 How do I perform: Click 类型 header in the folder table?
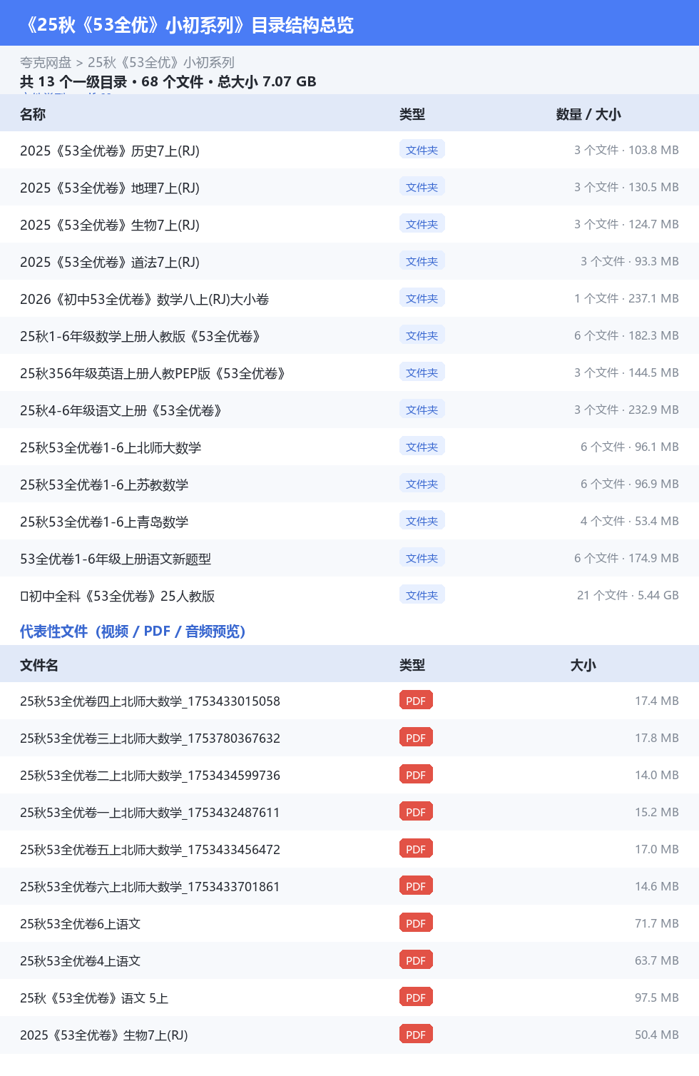pos(412,114)
